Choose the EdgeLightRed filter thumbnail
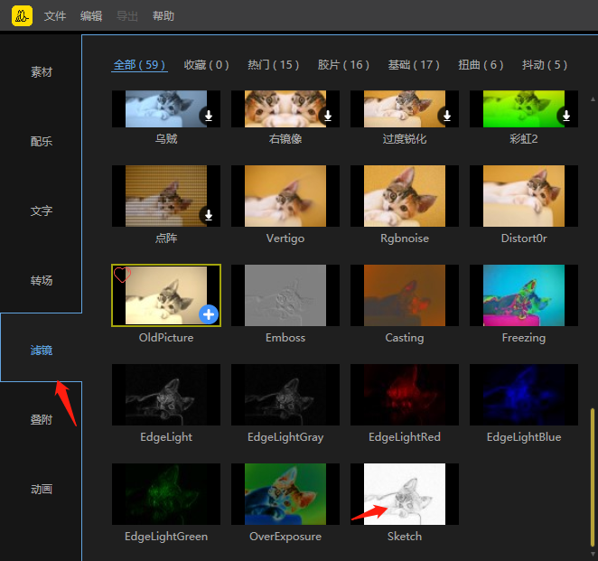This screenshot has width=598, height=561. point(404,395)
